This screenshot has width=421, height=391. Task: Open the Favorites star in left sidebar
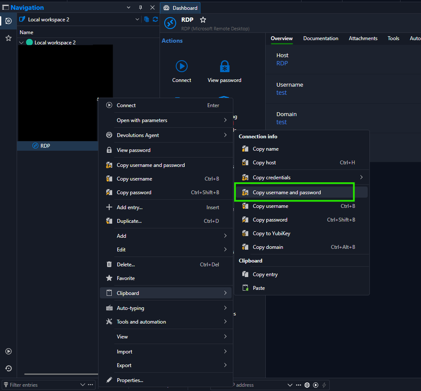coord(9,38)
